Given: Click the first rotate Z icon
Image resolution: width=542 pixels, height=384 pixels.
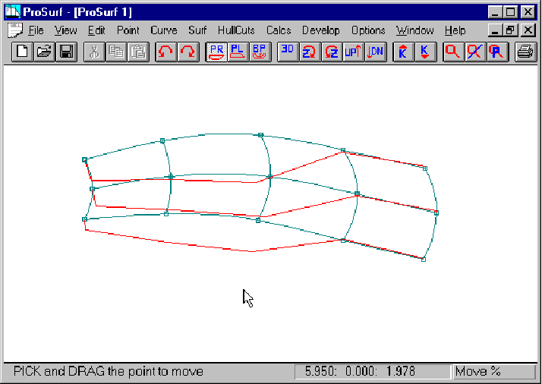Looking at the screenshot, I should point(310,52).
